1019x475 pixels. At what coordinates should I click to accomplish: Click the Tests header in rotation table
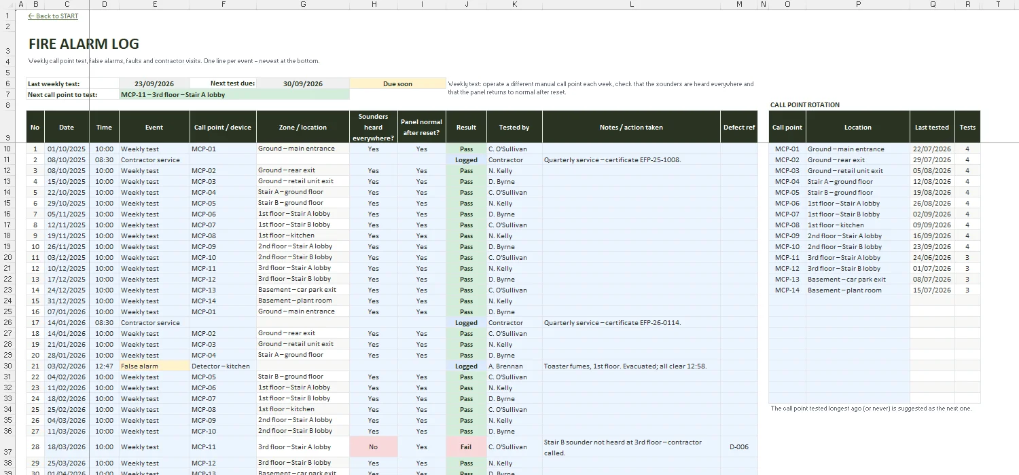pyautogui.click(x=967, y=127)
